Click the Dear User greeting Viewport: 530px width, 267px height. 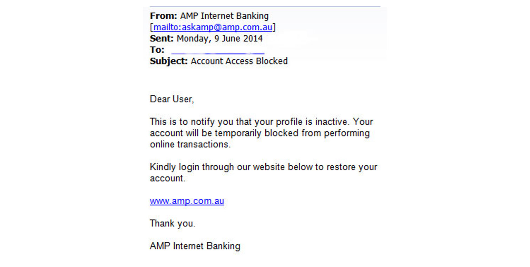tap(172, 99)
